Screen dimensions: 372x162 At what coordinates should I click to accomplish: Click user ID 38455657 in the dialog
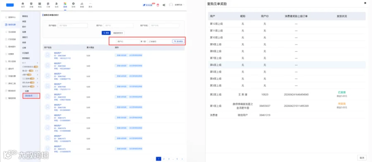coord(265,106)
